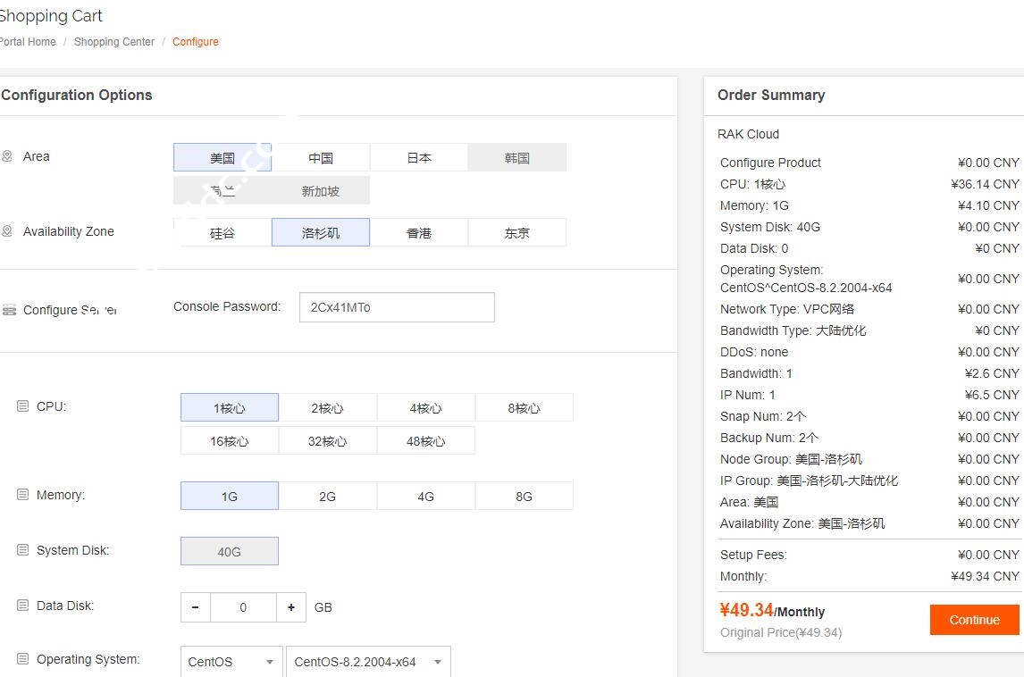Open the CentOS operating system dropdown
Screen dimensions: 1024x677
pyautogui.click(x=231, y=662)
